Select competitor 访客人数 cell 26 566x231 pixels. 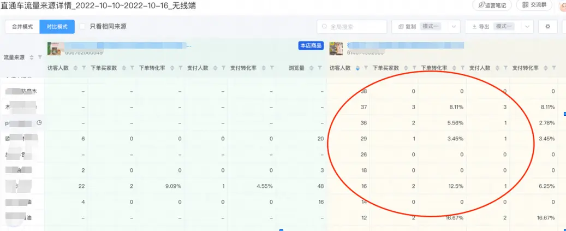point(364,155)
